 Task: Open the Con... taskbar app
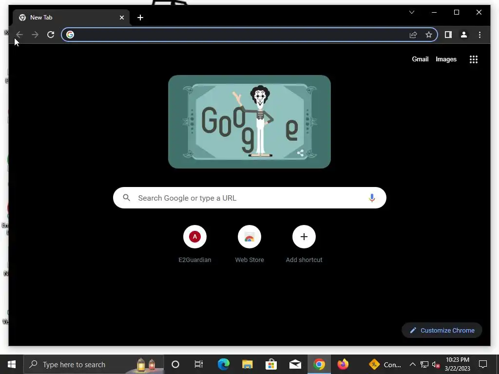point(384,364)
